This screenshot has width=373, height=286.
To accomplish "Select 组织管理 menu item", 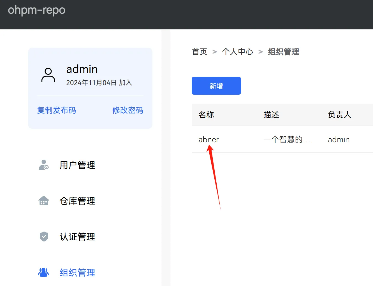I will 77,273.
